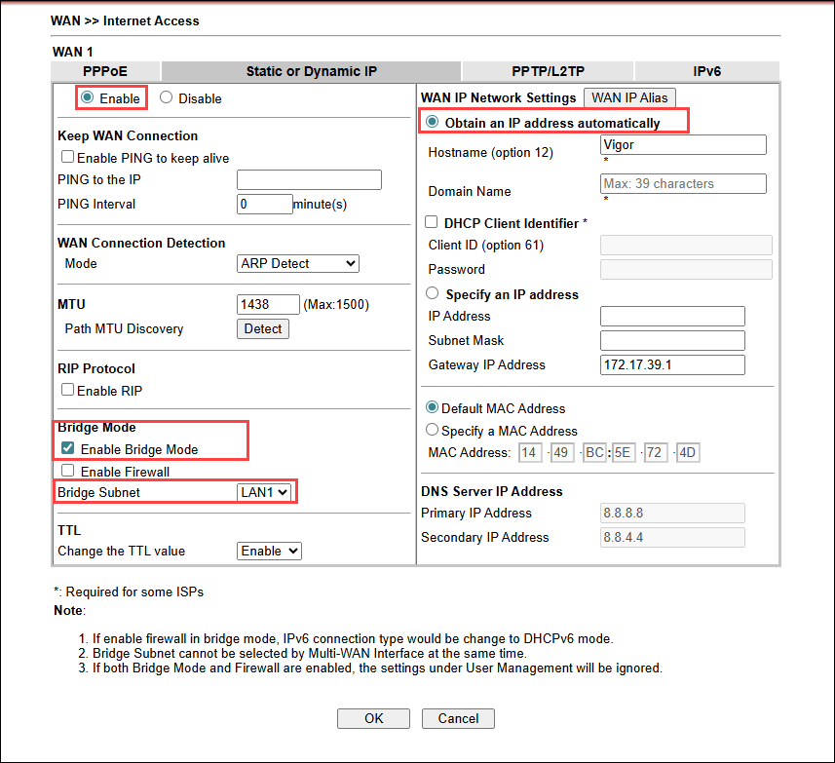
Task: Select Specify a MAC Address radio button
Action: (x=433, y=431)
